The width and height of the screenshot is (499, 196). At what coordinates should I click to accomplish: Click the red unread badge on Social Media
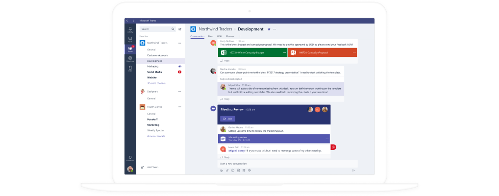coord(179,72)
